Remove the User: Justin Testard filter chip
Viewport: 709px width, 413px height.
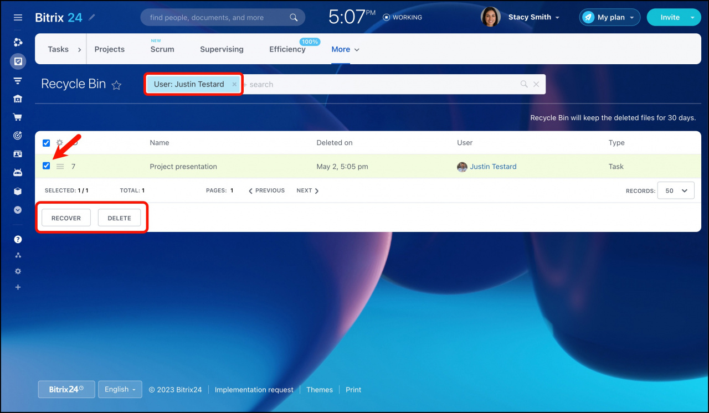(x=234, y=84)
